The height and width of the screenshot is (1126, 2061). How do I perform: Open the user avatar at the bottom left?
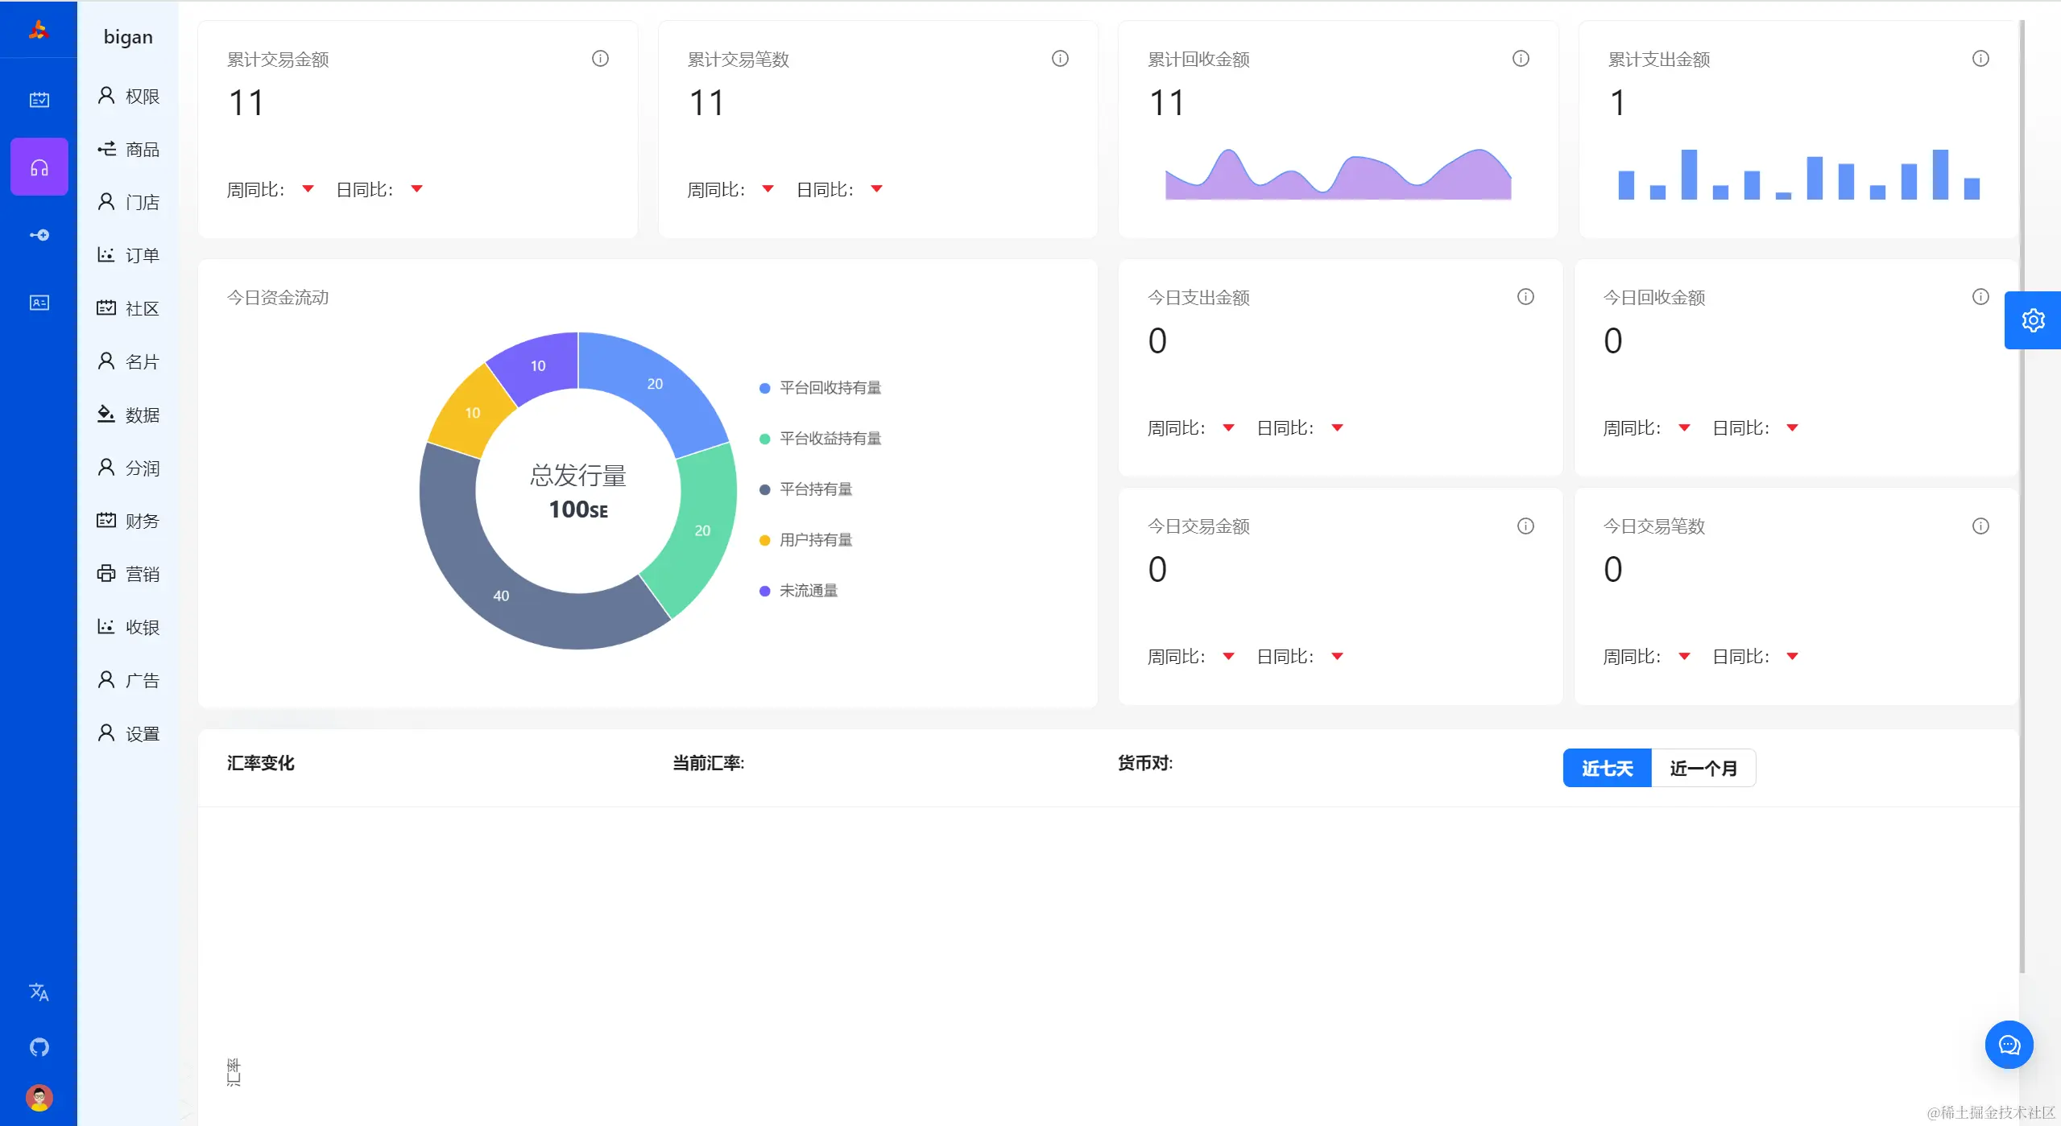pyautogui.click(x=39, y=1097)
